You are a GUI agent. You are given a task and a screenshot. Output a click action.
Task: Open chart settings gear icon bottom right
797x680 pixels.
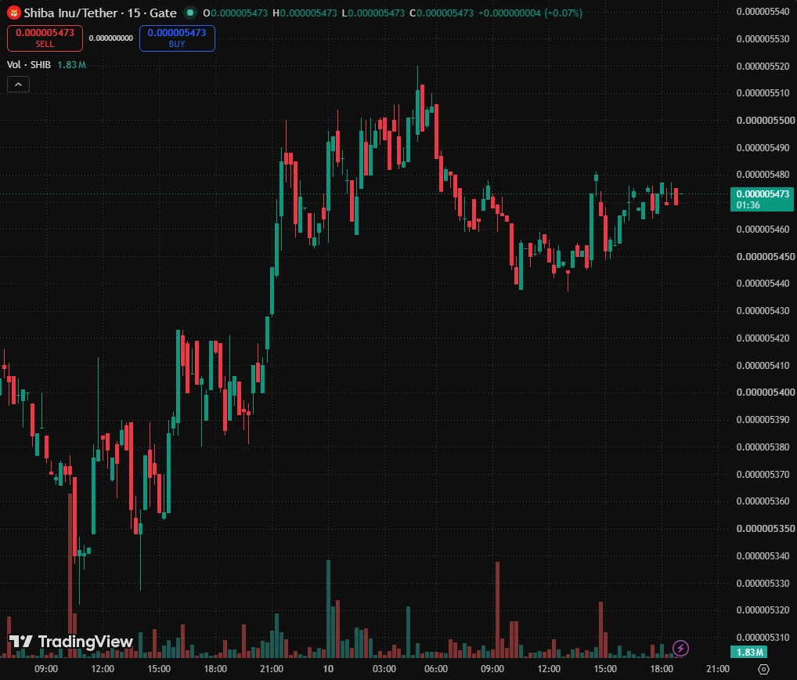[763, 669]
